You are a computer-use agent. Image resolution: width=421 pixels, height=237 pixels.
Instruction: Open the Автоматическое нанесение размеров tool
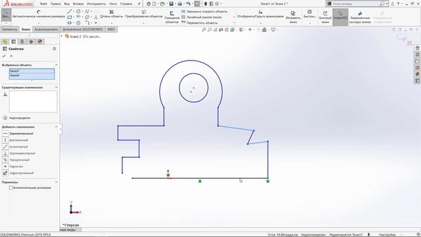(x=39, y=14)
